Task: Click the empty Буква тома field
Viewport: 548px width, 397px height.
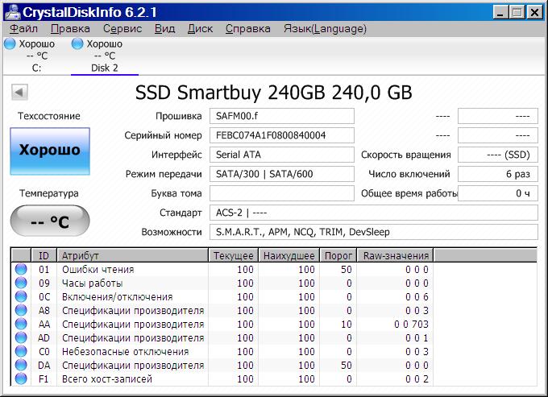Action: point(282,193)
